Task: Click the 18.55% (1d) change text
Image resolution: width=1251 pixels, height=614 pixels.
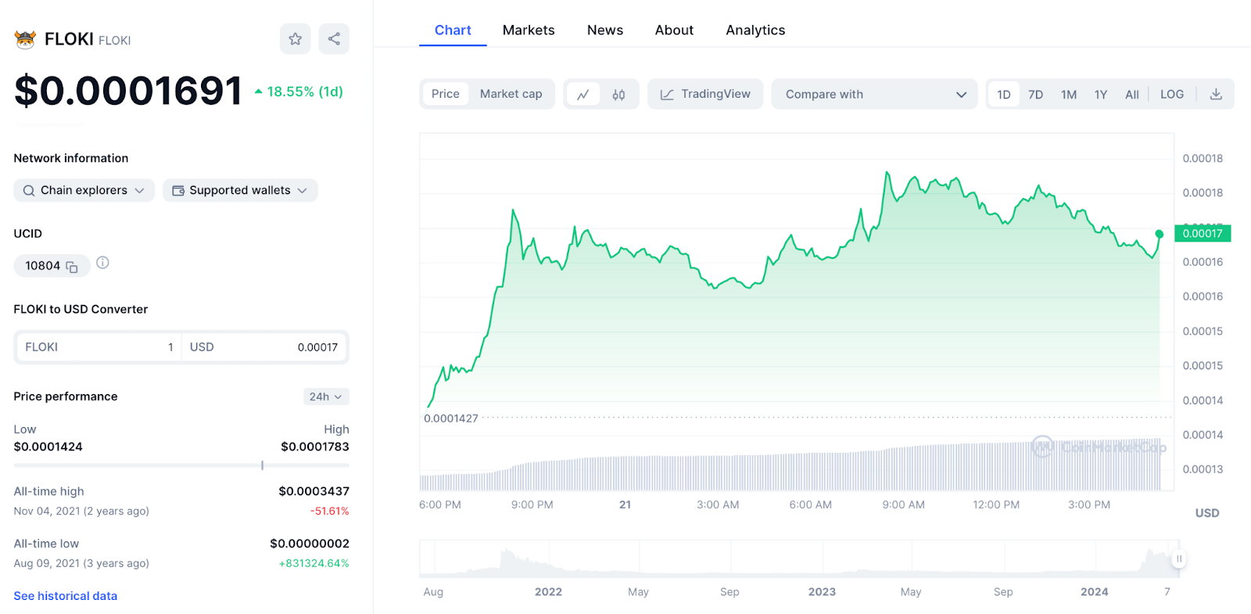Action: 299,92
